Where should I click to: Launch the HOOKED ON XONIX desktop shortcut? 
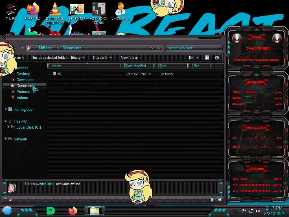pyautogui.click(x=99, y=13)
